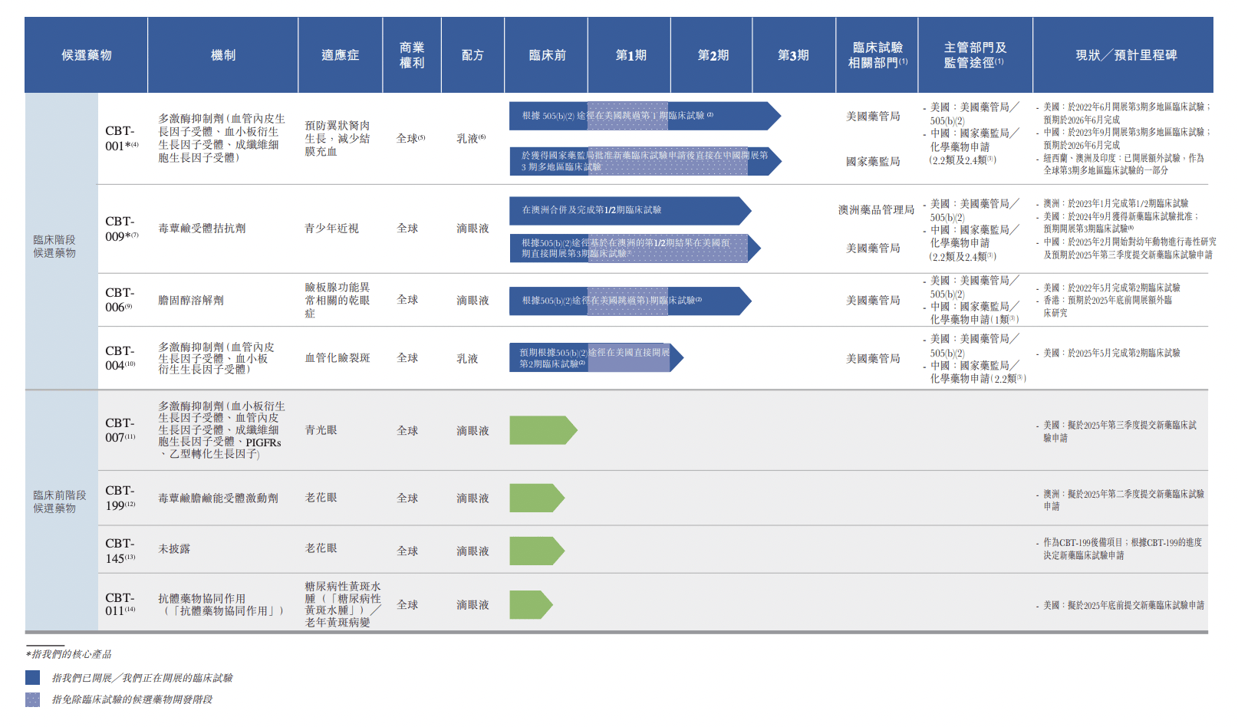Viewport: 1238px width, 727px height.
Task: Click the green preclinical arrow for CBT-011
Action: (531, 604)
